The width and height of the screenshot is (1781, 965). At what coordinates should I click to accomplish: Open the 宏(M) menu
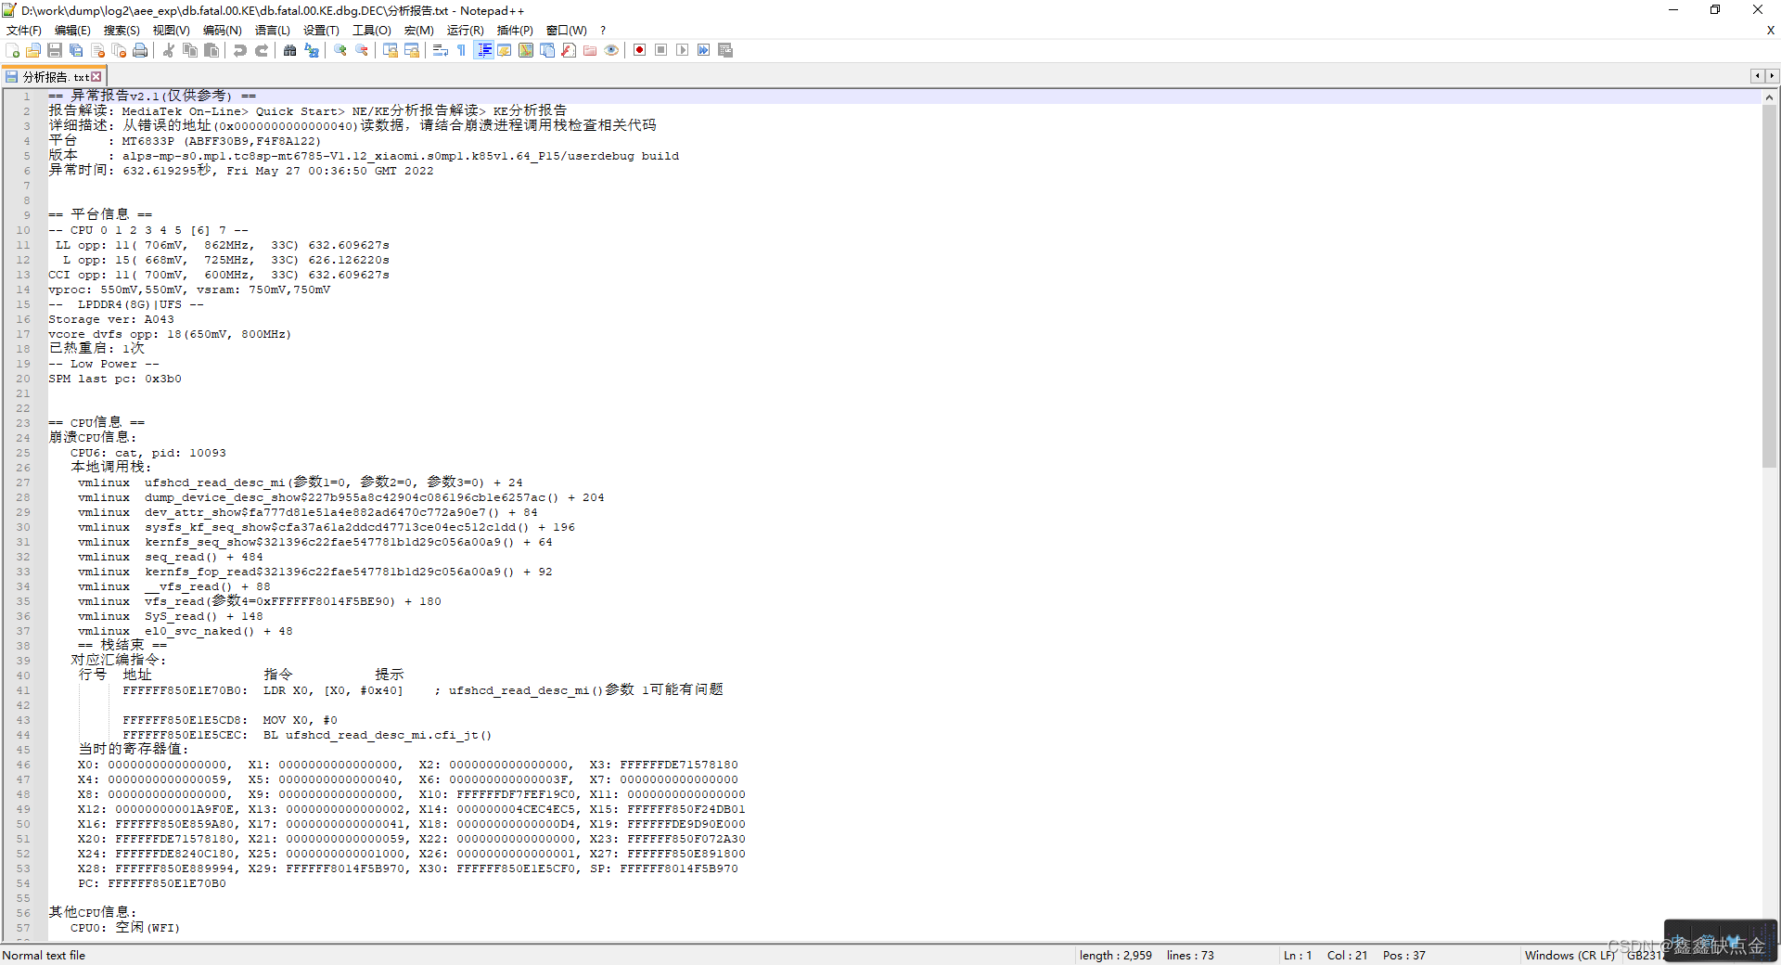[x=419, y=30]
